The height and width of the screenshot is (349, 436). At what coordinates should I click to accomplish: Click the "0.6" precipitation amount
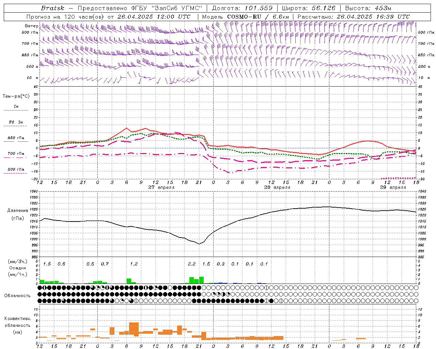click(61, 264)
